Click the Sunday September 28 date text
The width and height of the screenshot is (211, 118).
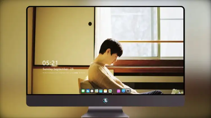(58, 69)
